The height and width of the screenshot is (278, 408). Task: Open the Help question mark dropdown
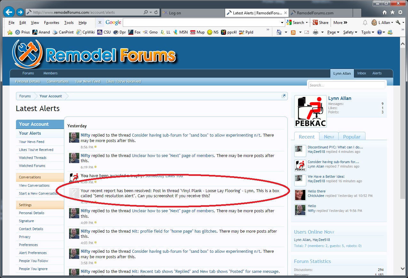pyautogui.click(x=381, y=32)
